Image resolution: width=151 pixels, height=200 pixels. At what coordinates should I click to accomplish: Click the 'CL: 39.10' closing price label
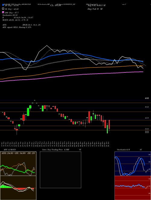coord(56,5)
